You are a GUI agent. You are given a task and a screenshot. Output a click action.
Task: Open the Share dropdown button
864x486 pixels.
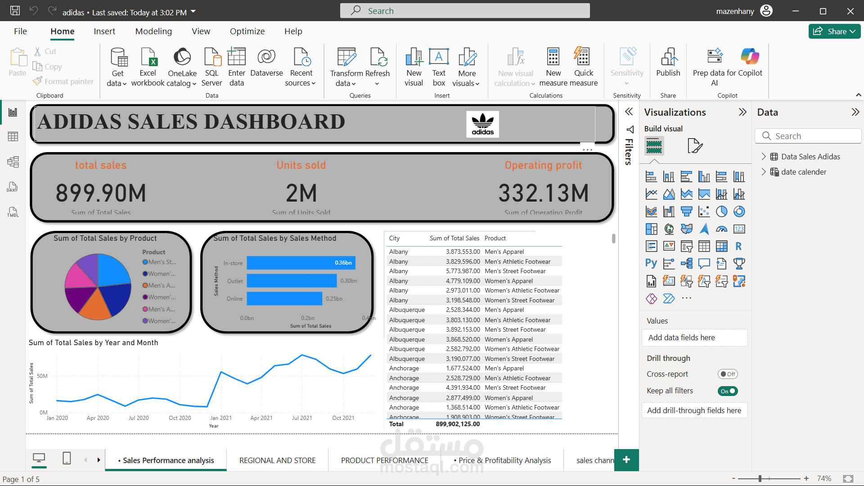point(835,31)
